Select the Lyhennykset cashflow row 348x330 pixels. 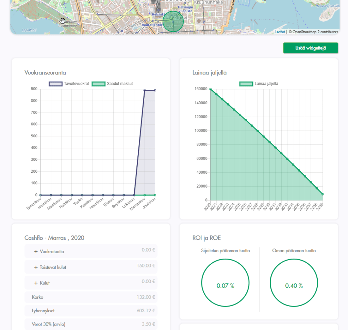(x=91, y=311)
